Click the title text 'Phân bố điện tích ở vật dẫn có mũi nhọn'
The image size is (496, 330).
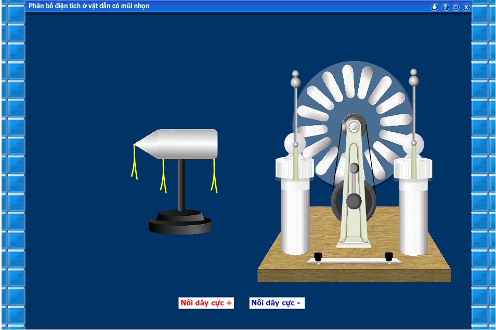(x=89, y=6)
